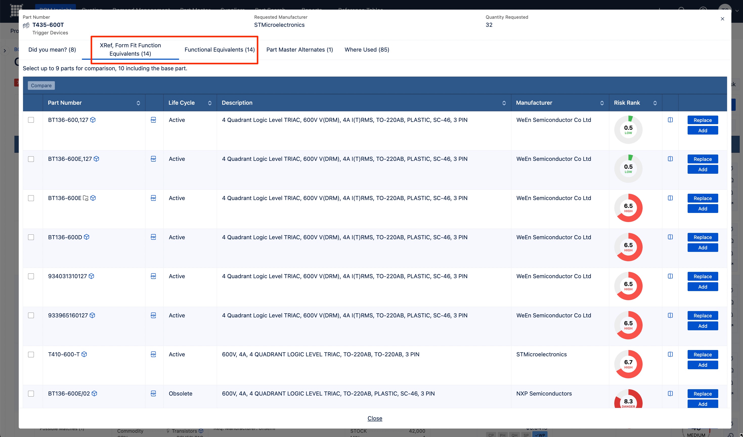Screen dimensions: 743x437
Task: Open PDF datasheet for BT136-600E/02
Action: (153, 393)
